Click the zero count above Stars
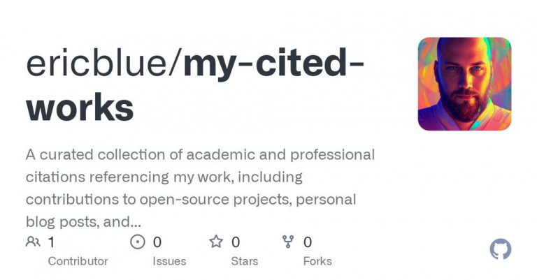This screenshot has height=280, width=537. (236, 242)
